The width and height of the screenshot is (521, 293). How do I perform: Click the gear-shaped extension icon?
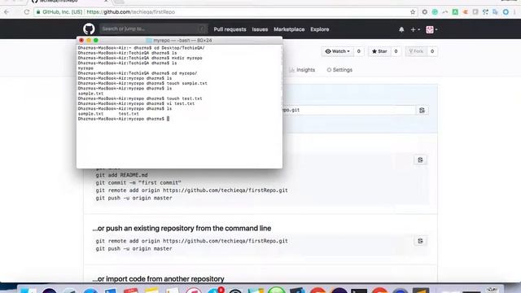(425, 12)
